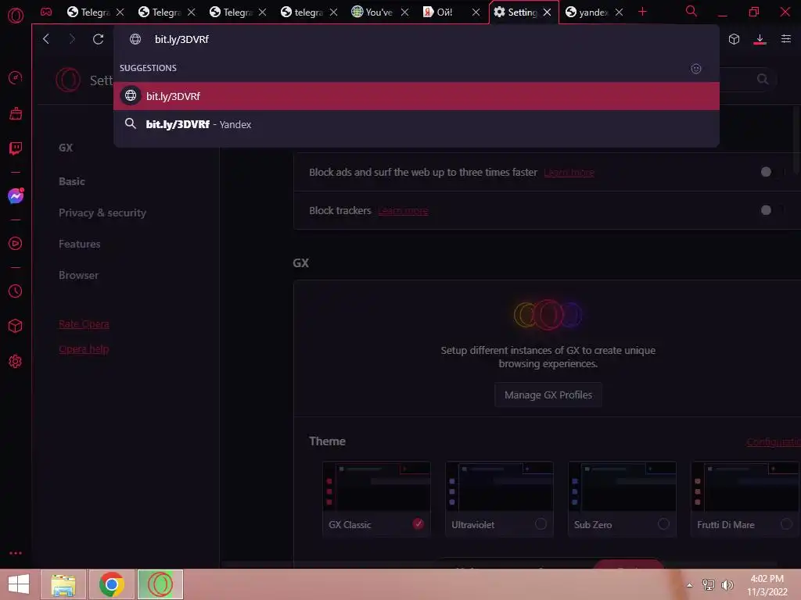Click Opera help link

pos(84,349)
